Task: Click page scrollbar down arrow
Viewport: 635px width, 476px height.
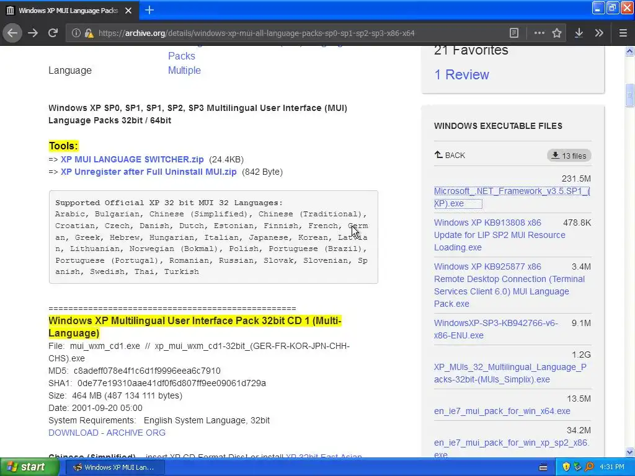Action: (x=629, y=452)
